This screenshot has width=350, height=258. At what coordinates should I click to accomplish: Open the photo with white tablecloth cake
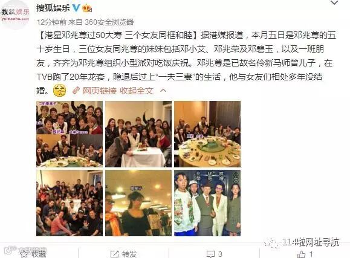point(138,134)
